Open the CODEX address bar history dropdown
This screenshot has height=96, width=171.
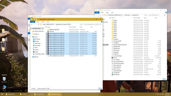[x=80, y=24]
